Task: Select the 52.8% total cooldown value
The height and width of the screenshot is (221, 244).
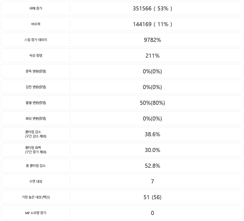Action: (152, 166)
